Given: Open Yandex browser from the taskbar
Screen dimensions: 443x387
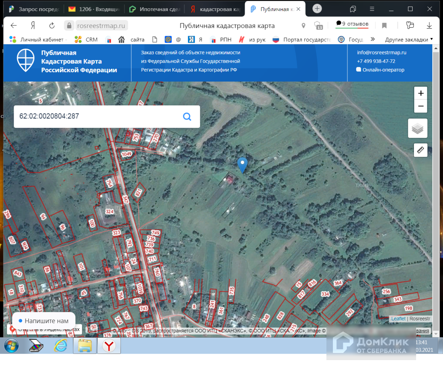Looking at the screenshot, I should [x=109, y=346].
